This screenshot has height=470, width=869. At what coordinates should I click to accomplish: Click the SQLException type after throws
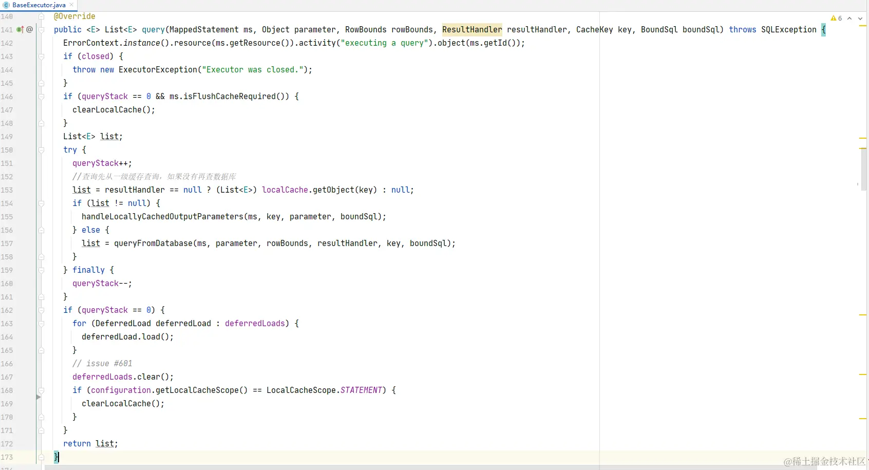[789, 30]
